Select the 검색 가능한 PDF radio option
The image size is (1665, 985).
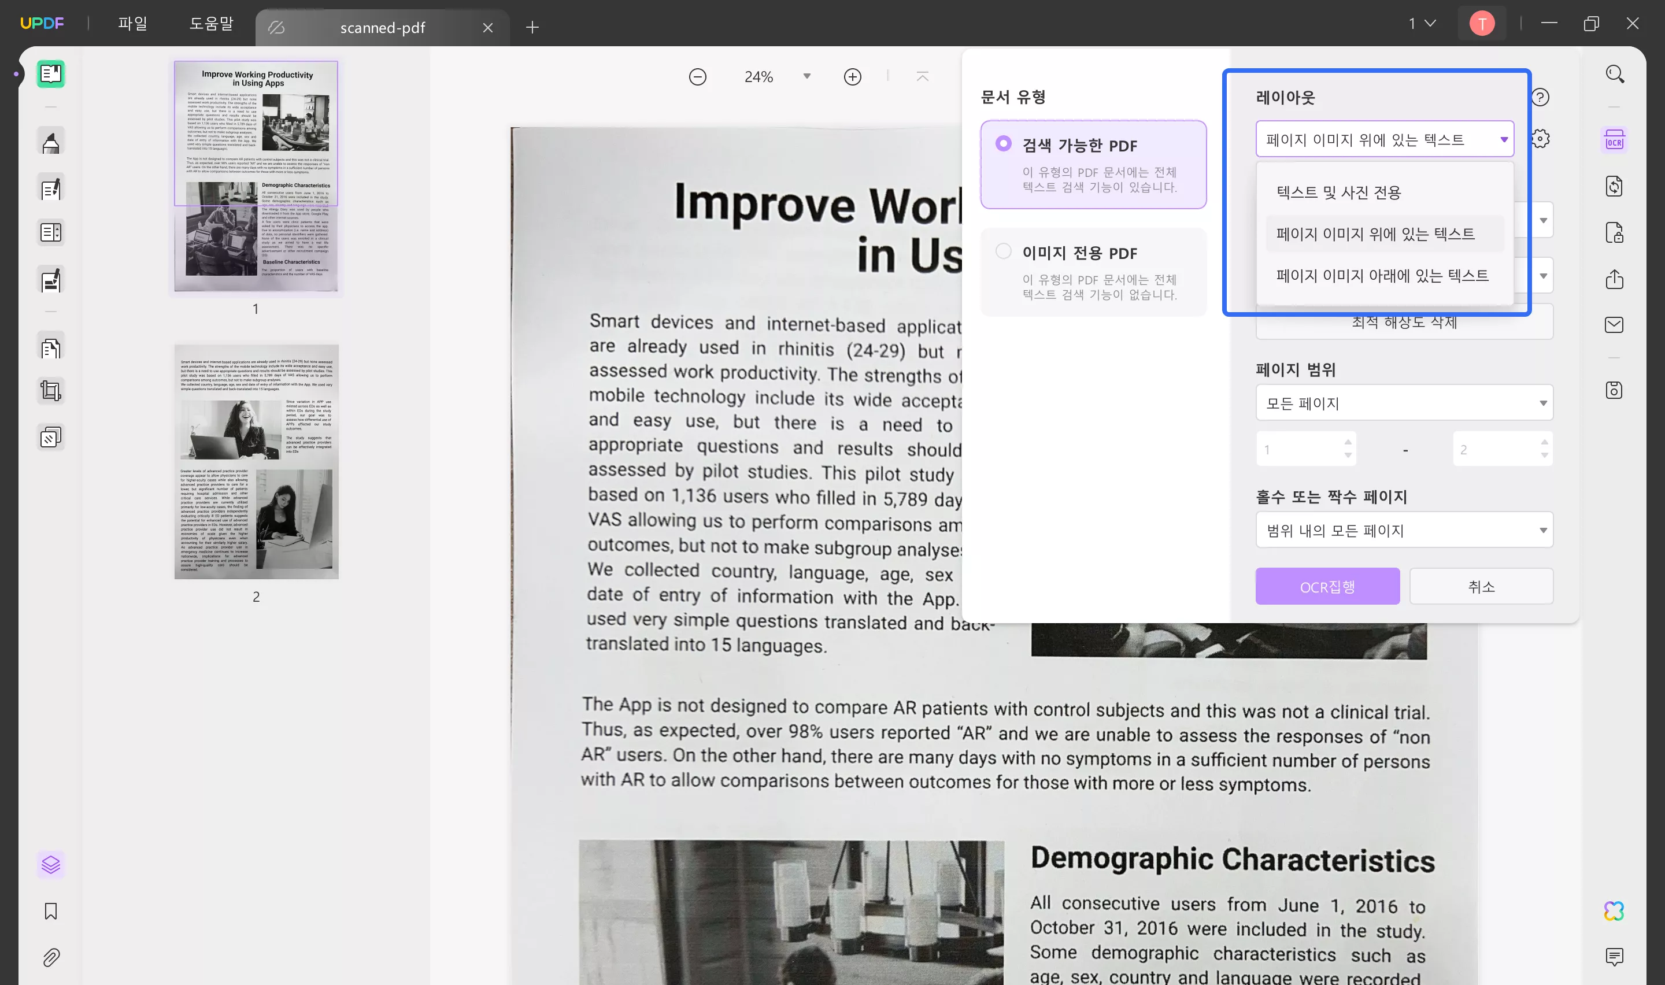pos(1004,143)
